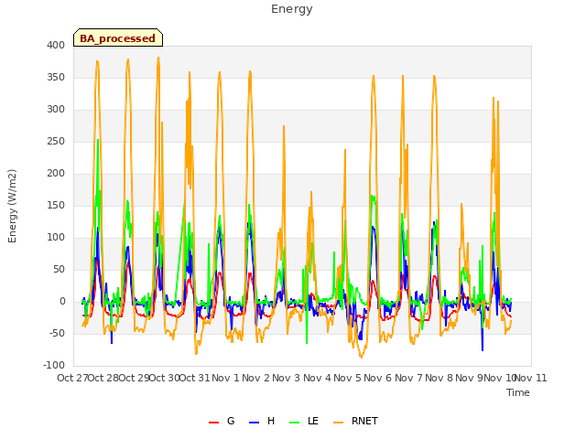Click the orange RNET legend swatch
The image size is (586, 439).
(338, 423)
